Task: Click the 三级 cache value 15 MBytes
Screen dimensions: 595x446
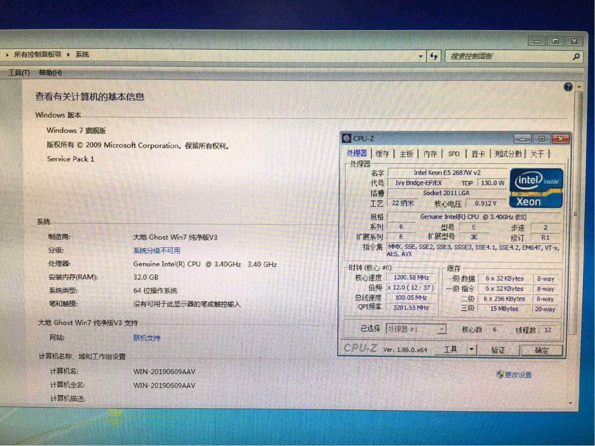Action: click(504, 309)
